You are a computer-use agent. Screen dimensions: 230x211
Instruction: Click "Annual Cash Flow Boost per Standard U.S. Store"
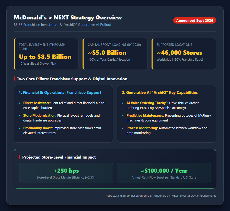tap(164, 177)
